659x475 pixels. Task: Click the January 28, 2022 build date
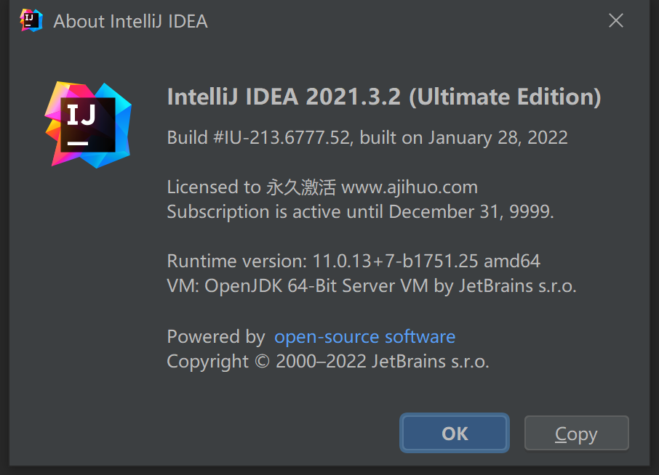[x=498, y=137]
